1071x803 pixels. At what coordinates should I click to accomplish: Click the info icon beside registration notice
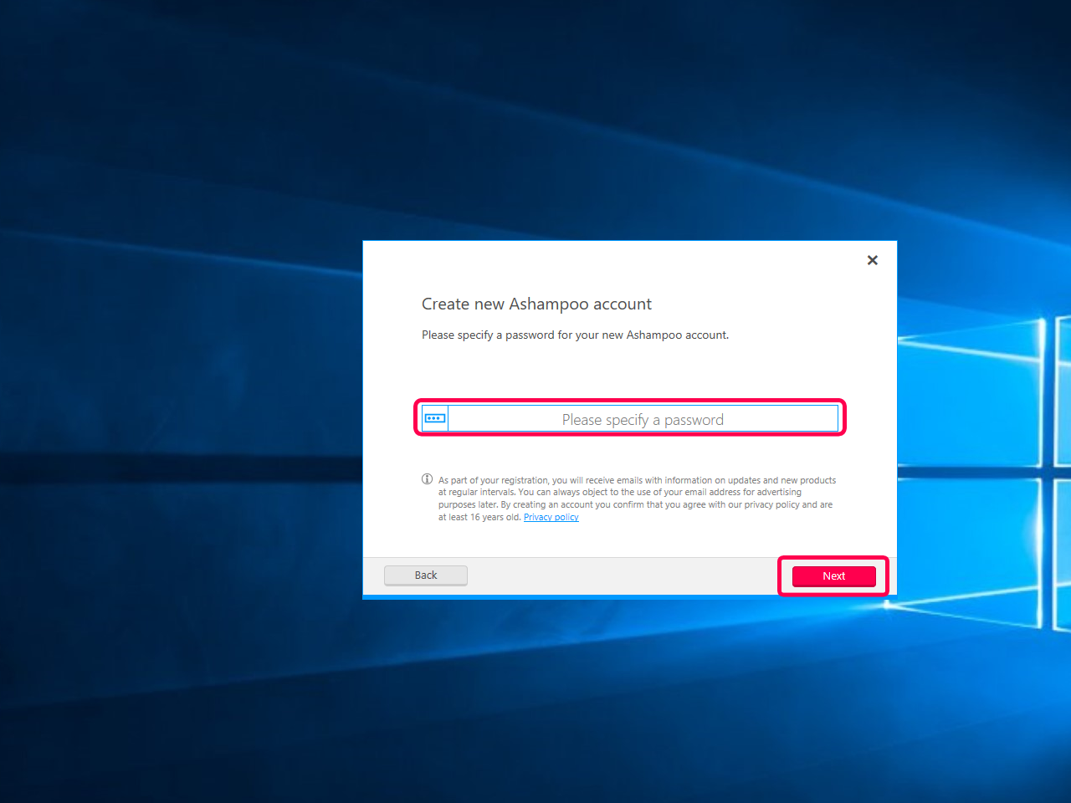coord(428,479)
